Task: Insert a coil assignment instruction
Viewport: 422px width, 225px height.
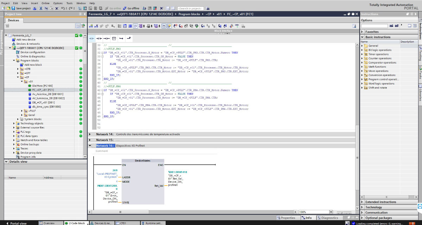Action: point(106,38)
